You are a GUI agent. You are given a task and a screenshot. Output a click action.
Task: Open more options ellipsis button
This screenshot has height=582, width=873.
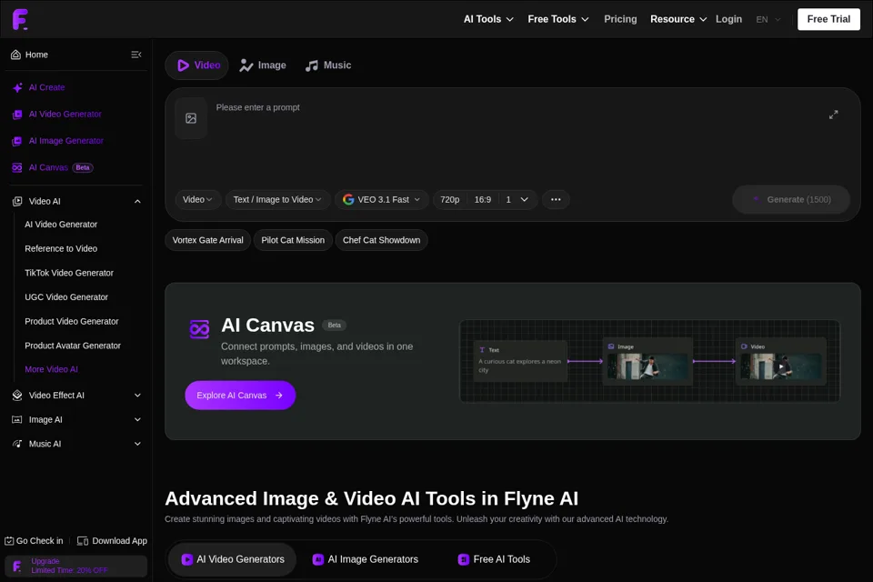[556, 199]
